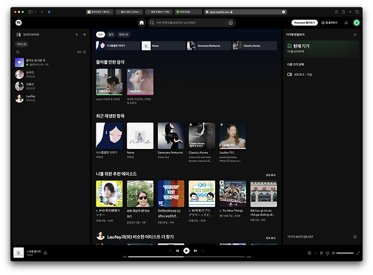Open Safari sidebar dropdown chevron

click(35, 12)
